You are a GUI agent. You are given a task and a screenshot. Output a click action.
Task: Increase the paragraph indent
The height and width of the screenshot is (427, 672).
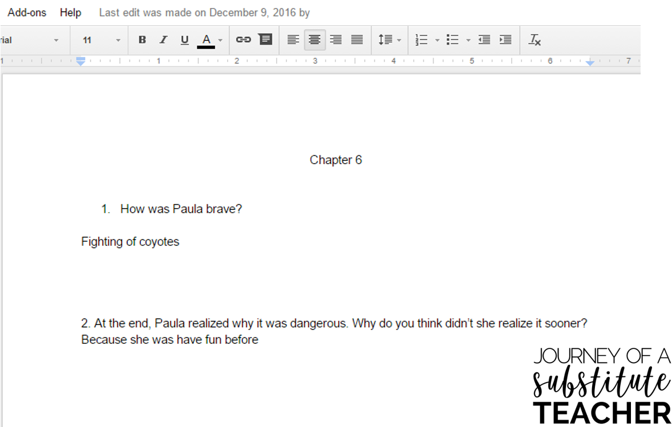point(505,40)
